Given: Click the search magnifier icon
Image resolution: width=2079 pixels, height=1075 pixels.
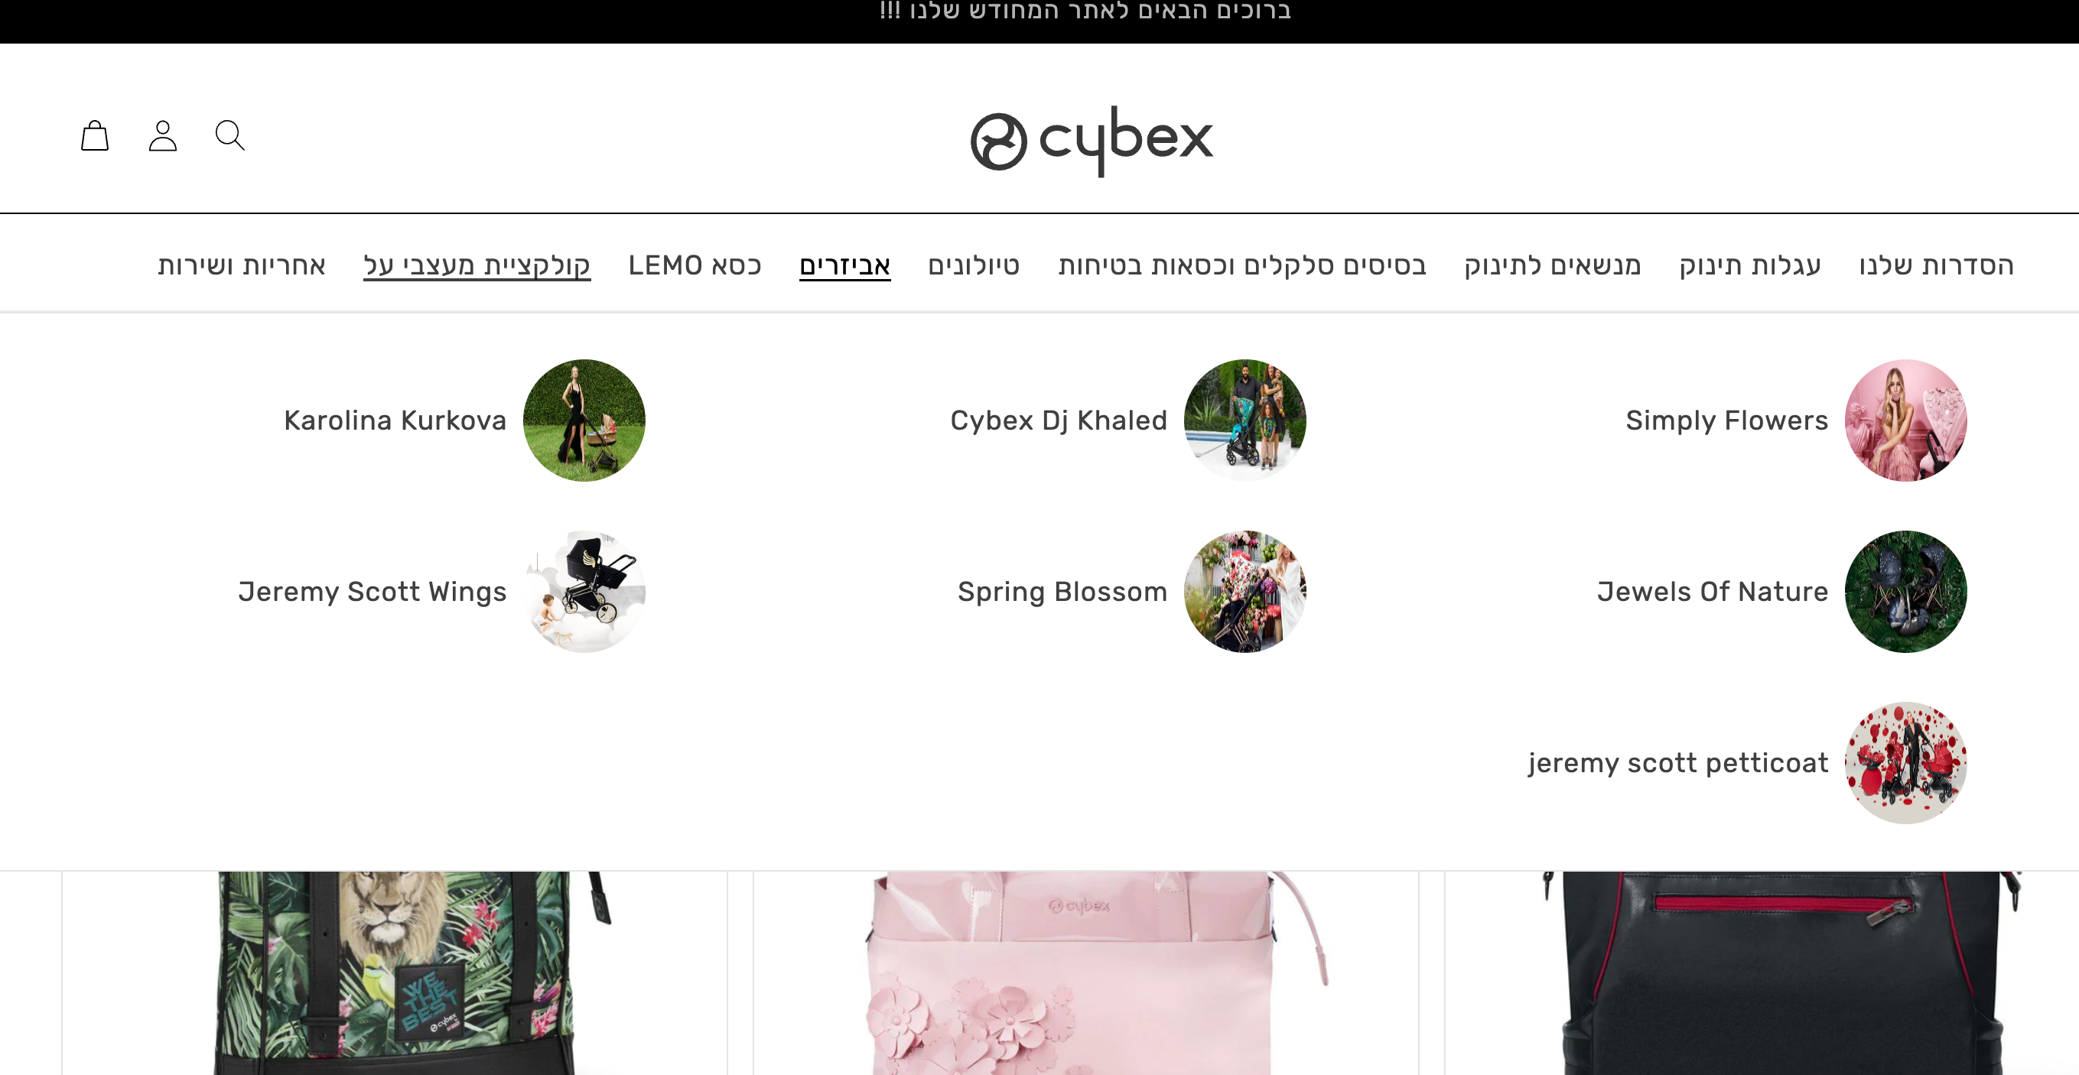Looking at the screenshot, I should (x=230, y=135).
